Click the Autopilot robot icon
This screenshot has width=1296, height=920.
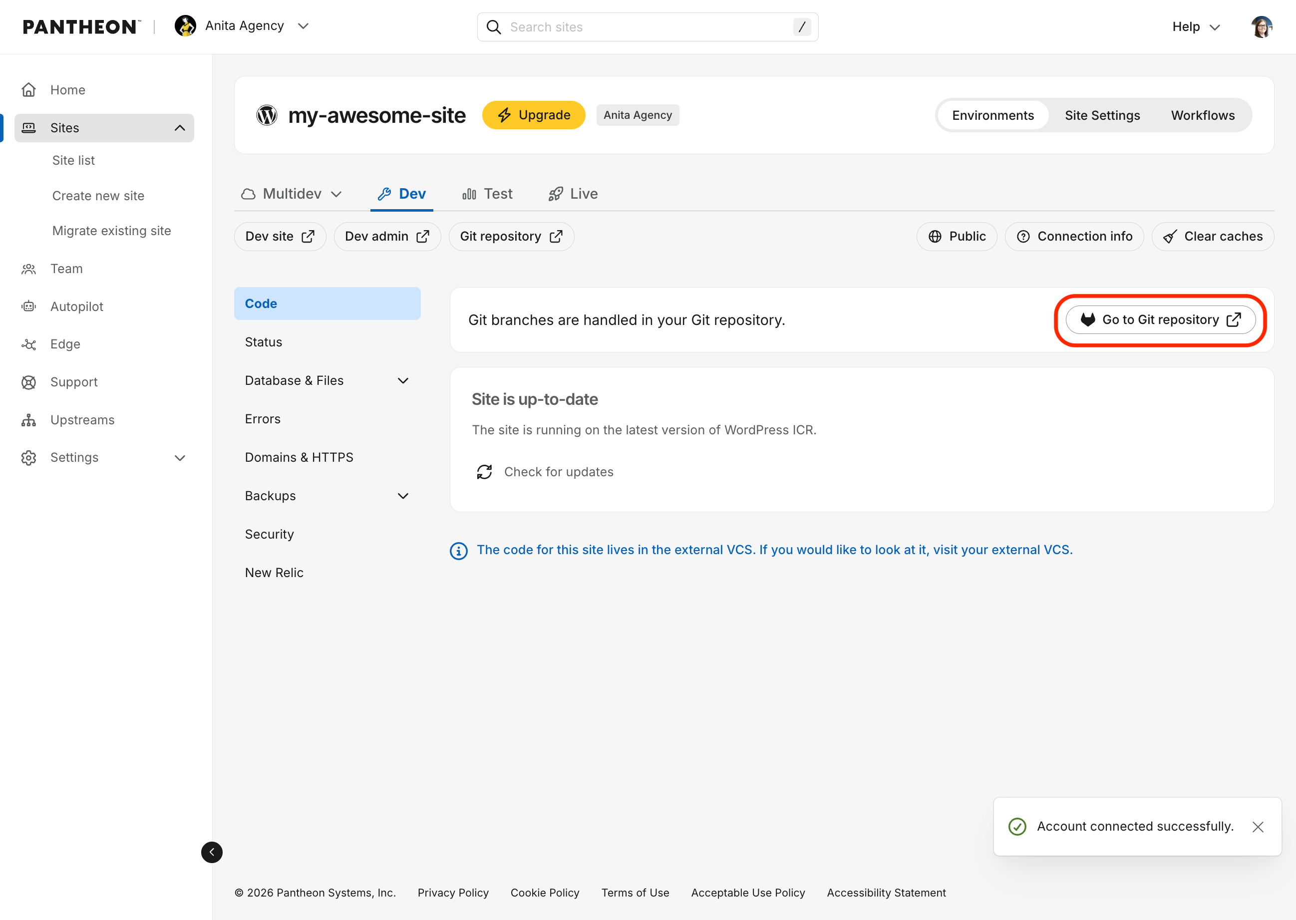coord(29,307)
